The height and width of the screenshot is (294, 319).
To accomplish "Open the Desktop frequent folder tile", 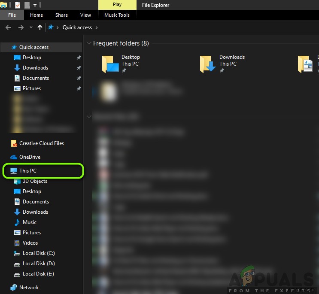I will pos(121,64).
